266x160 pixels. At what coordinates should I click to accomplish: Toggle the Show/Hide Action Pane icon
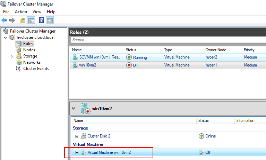click(x=50, y=20)
